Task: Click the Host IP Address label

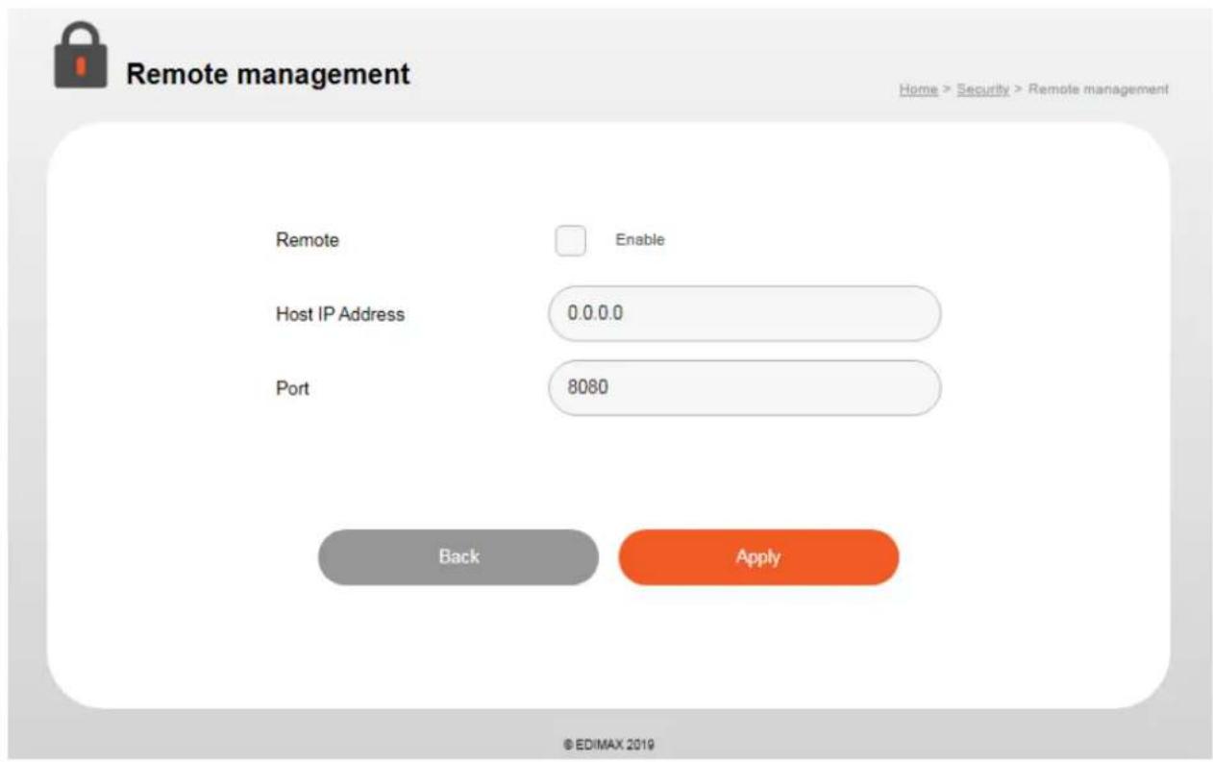Action: click(x=340, y=314)
